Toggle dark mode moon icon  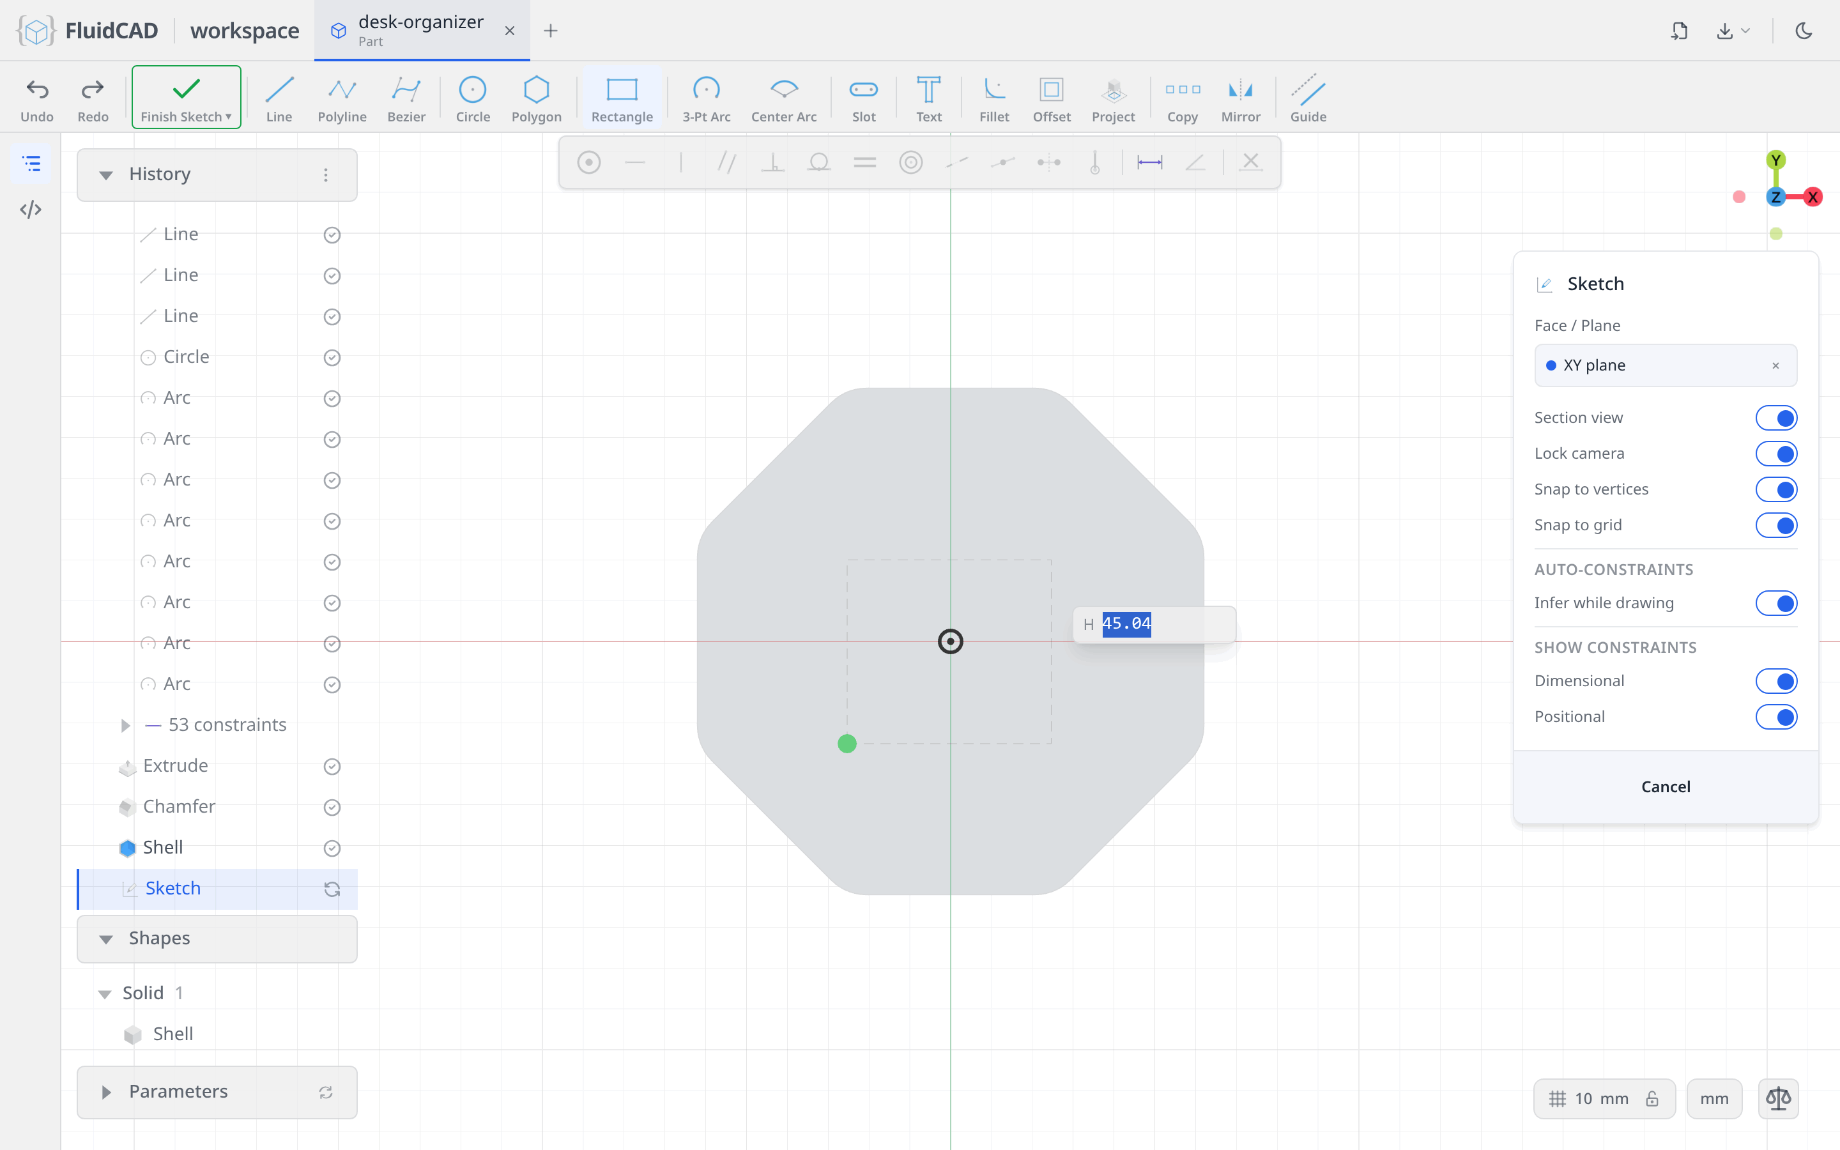tap(1804, 31)
